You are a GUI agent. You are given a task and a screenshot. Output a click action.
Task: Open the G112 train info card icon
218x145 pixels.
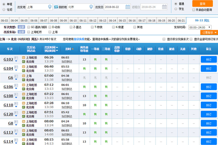click(x=16, y=131)
